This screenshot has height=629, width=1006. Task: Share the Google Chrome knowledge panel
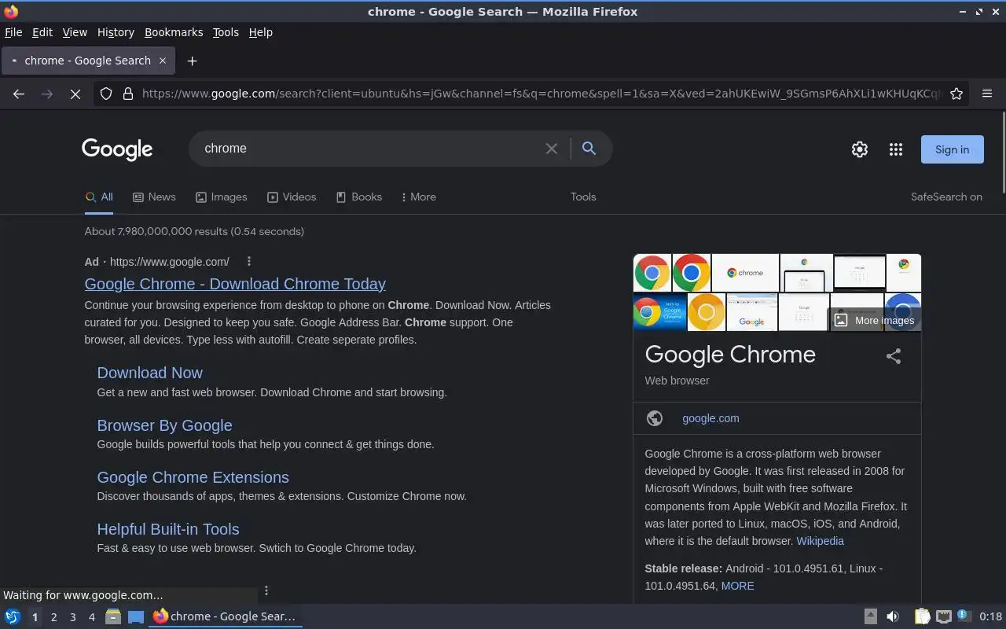click(894, 356)
